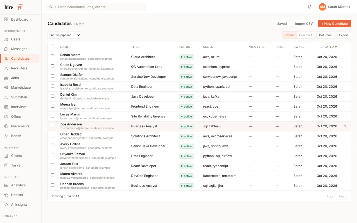Click the Analytics bar chart icon
Screen dimensions: 357x223
6,185
